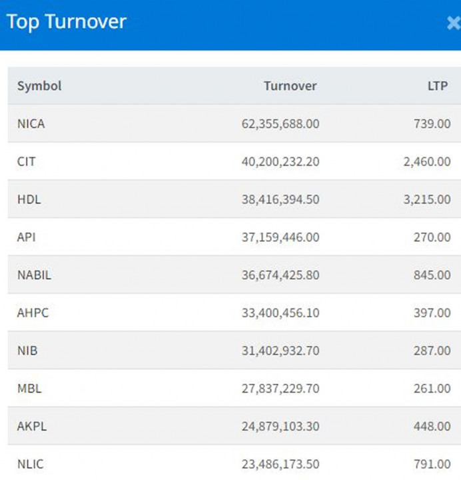Image resolution: width=461 pixels, height=480 pixels.
Task: Select the NIB symbol
Action: coord(27,351)
